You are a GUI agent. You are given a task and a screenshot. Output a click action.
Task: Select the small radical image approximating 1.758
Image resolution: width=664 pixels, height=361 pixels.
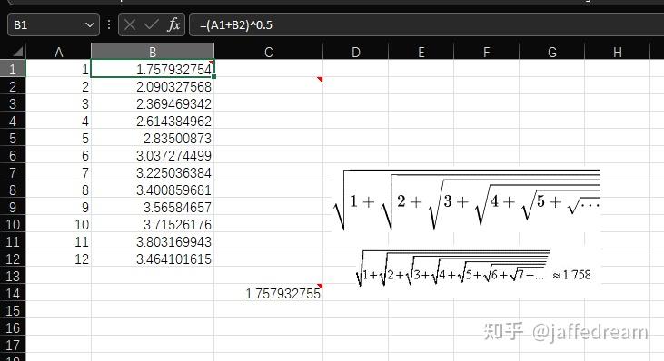coord(474,268)
